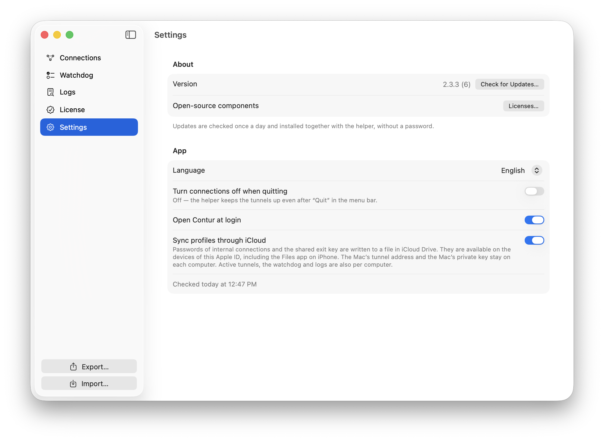This screenshot has height=441, width=604.
Task: Click the Export… button
Action: click(89, 367)
